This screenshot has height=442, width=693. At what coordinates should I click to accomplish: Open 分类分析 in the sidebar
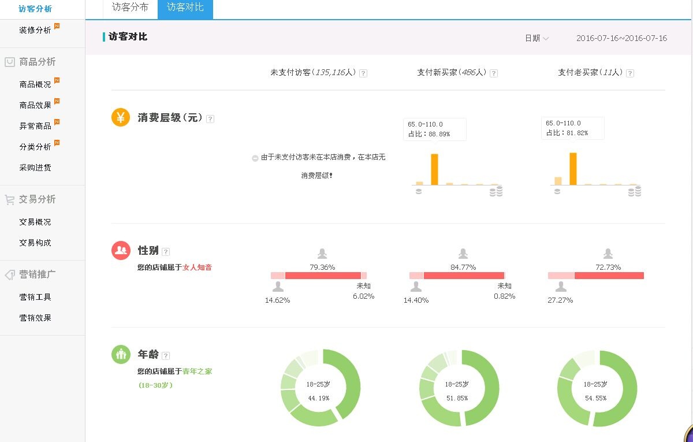tap(35, 147)
